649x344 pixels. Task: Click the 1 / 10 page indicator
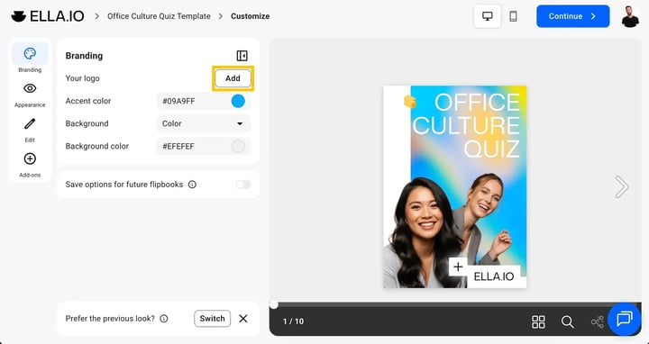(x=293, y=321)
